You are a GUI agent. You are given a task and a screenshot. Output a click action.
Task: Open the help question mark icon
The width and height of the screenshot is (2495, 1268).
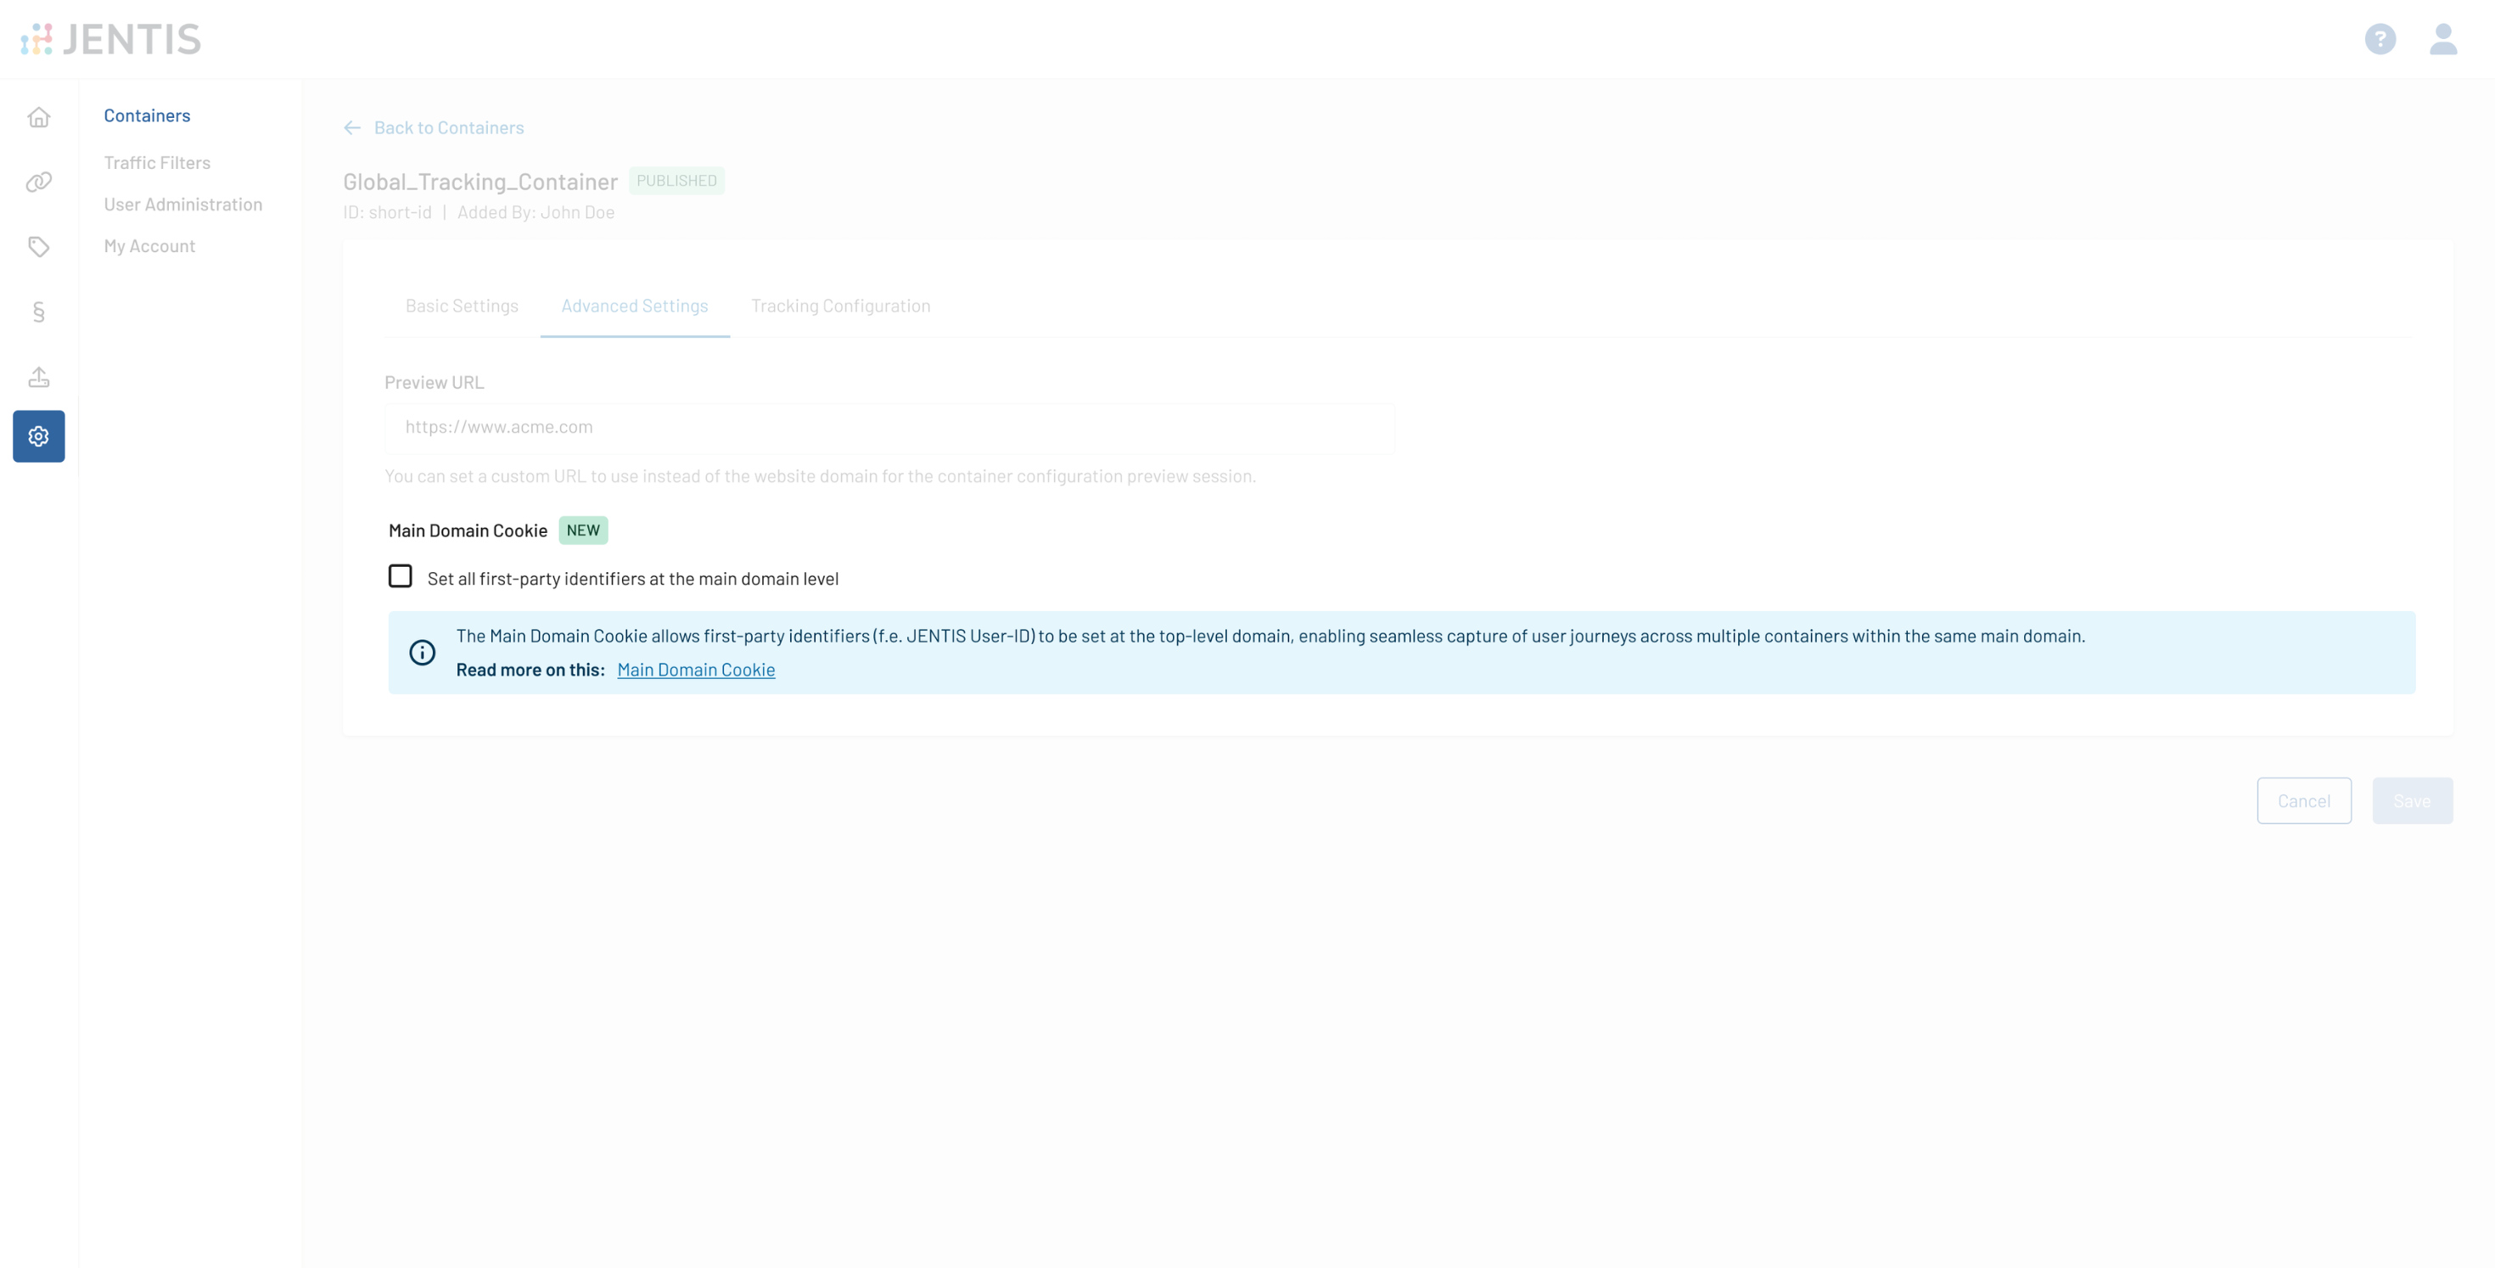coord(2379,39)
